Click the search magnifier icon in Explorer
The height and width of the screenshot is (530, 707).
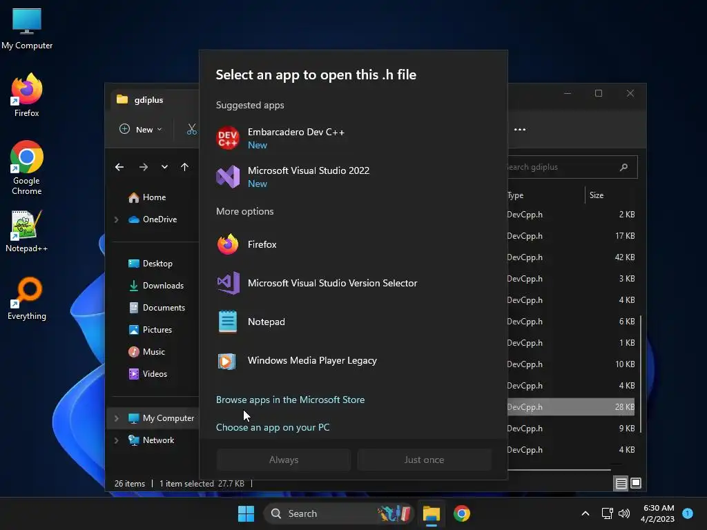[x=623, y=167]
